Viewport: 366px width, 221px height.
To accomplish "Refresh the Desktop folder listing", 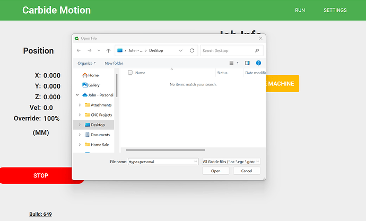I will [191, 50].
